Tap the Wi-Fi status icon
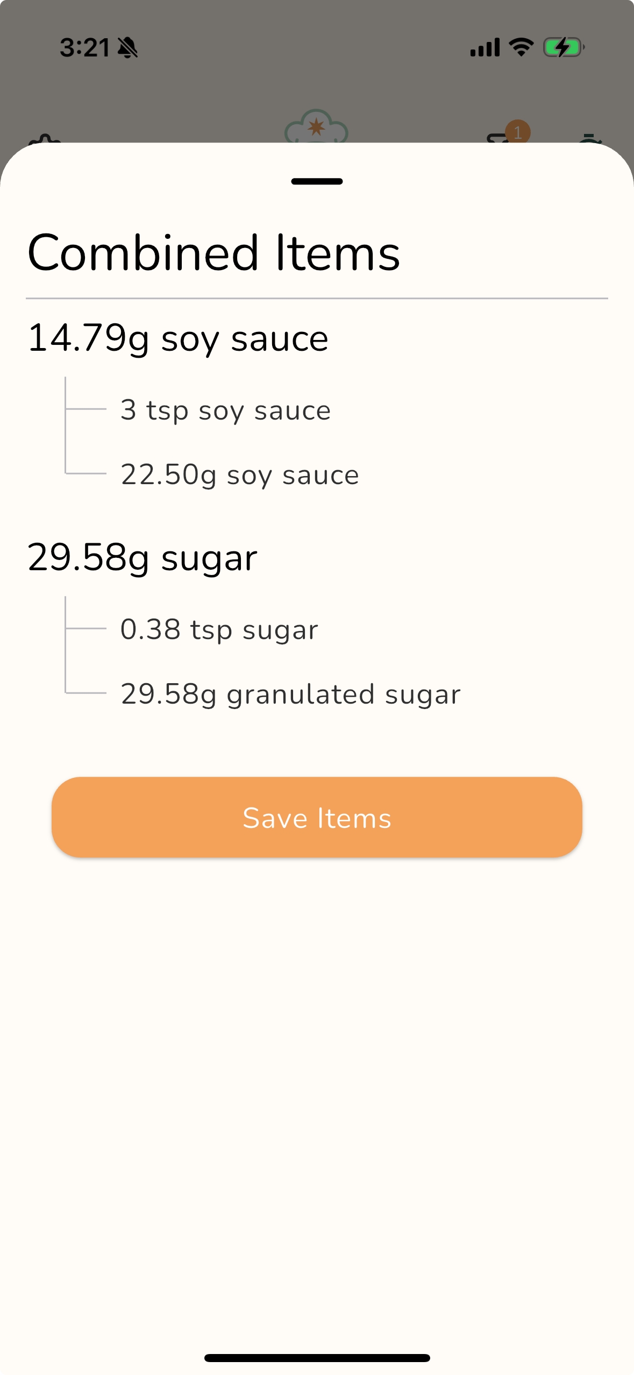The height and width of the screenshot is (1375, 634). coord(521,47)
